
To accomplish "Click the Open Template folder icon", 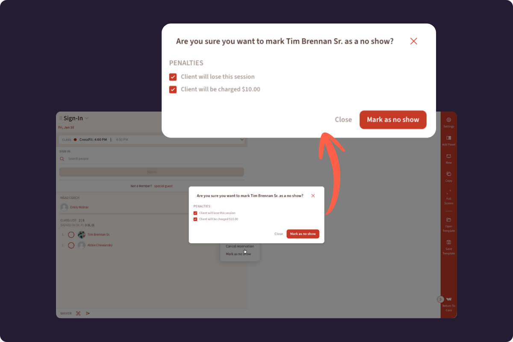I will click(448, 220).
